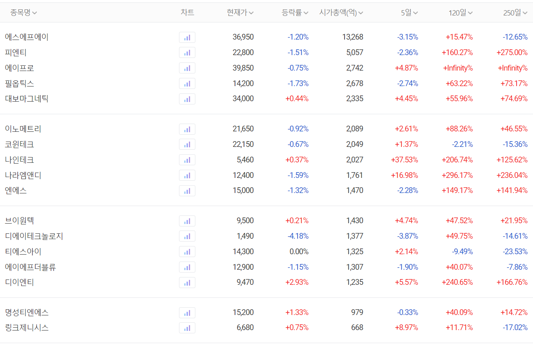Open chart icon for 디이엔티
The width and height of the screenshot is (533, 346).
[187, 282]
